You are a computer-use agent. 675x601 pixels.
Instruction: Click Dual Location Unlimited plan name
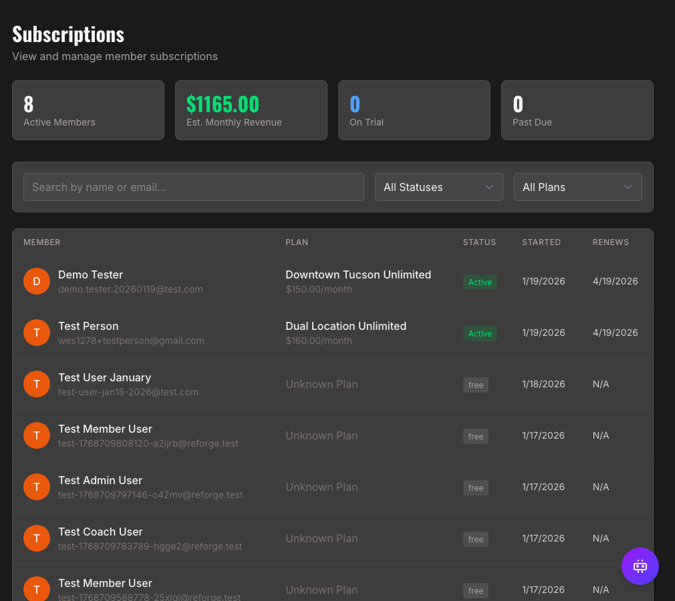tap(346, 326)
